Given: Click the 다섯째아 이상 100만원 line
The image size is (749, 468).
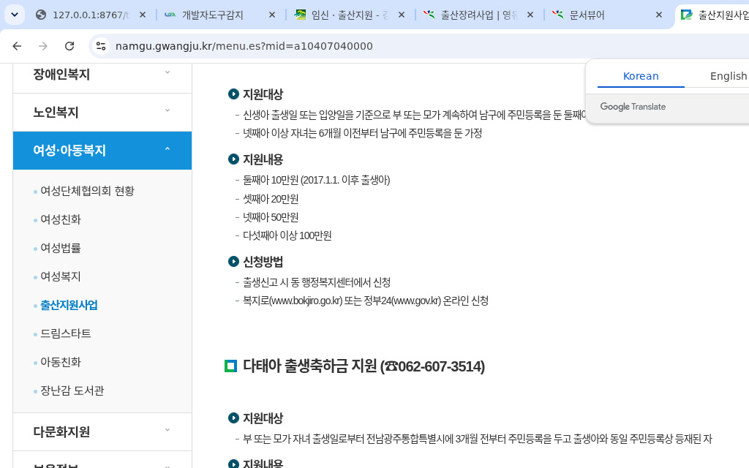Looking at the screenshot, I should (287, 235).
